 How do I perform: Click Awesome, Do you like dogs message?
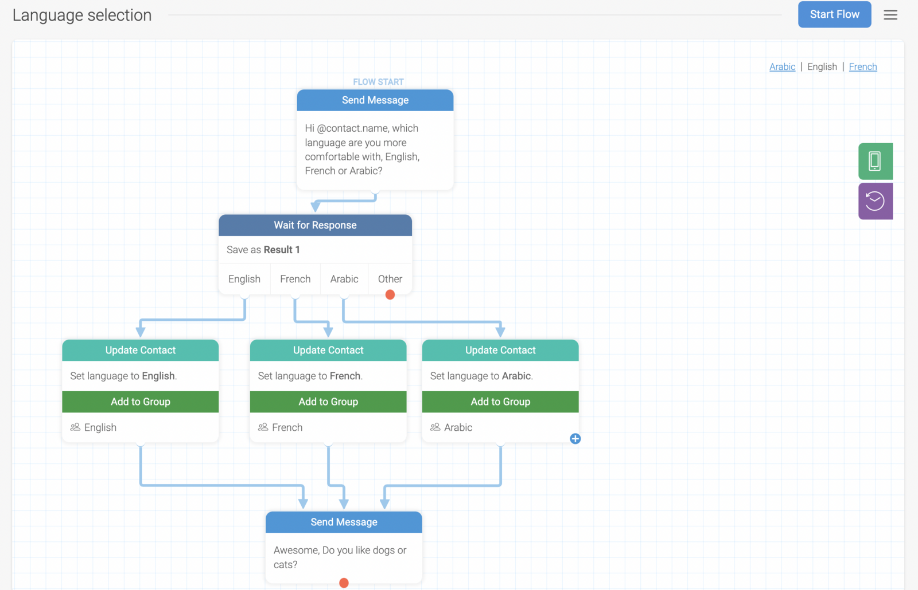[340, 557]
